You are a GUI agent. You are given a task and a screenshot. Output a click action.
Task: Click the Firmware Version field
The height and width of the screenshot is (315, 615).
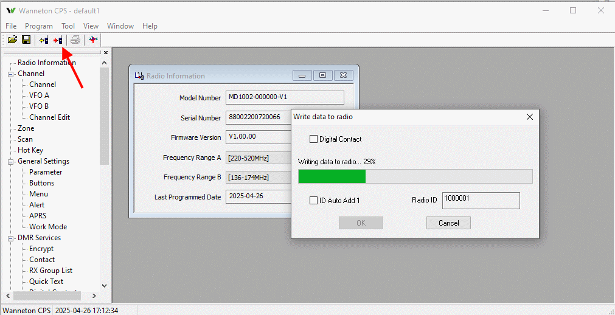coord(258,137)
